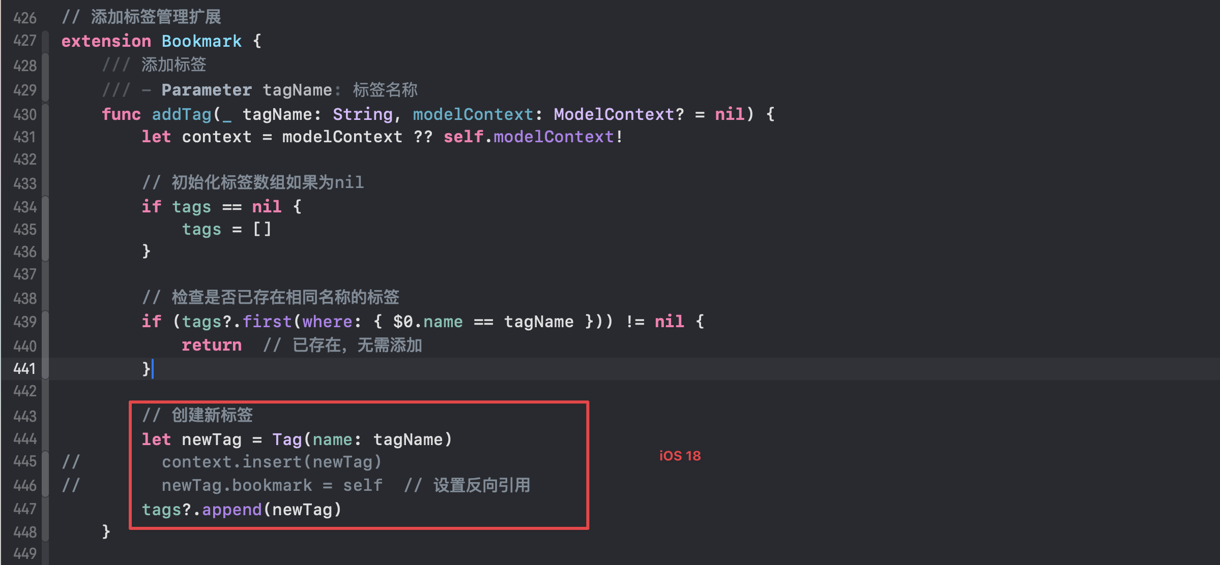The height and width of the screenshot is (565, 1220).
Task: Click line number 430 in the gutter
Action: [x=25, y=114]
